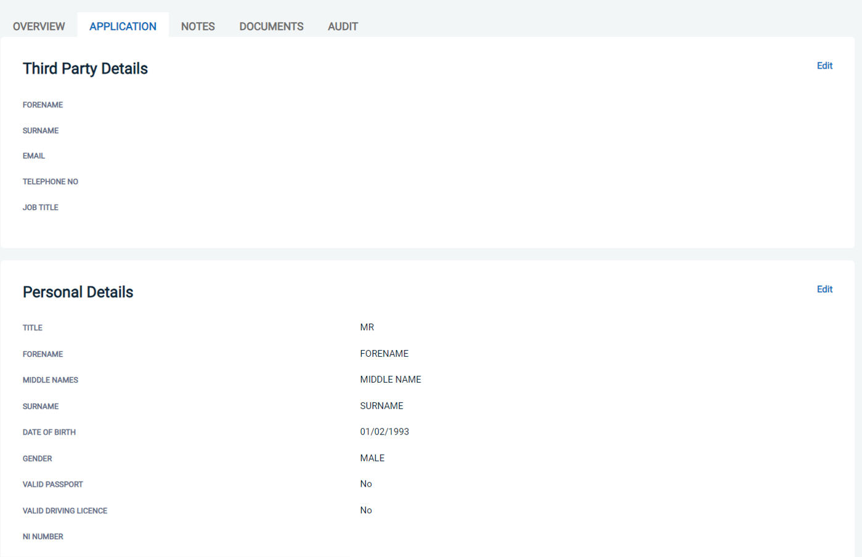The image size is (862, 557).
Task: Click Edit link for Third Party Details
Action: 824,66
